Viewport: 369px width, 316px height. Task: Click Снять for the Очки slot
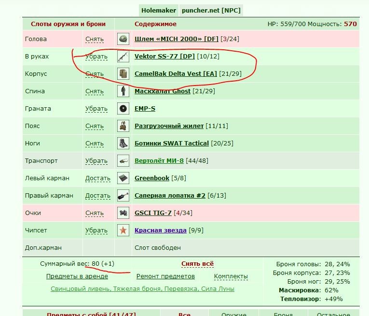coord(95,213)
